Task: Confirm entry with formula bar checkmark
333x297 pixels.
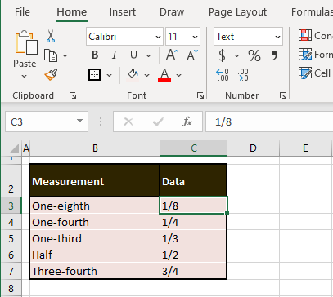Action: click(x=158, y=122)
